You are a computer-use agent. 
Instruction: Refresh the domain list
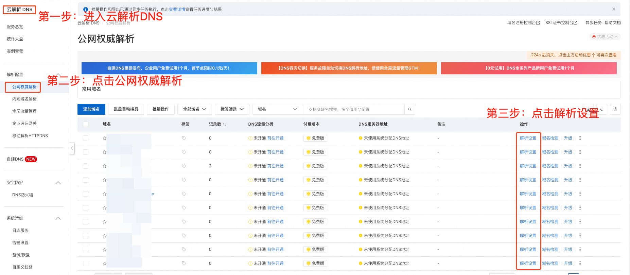pos(602,109)
